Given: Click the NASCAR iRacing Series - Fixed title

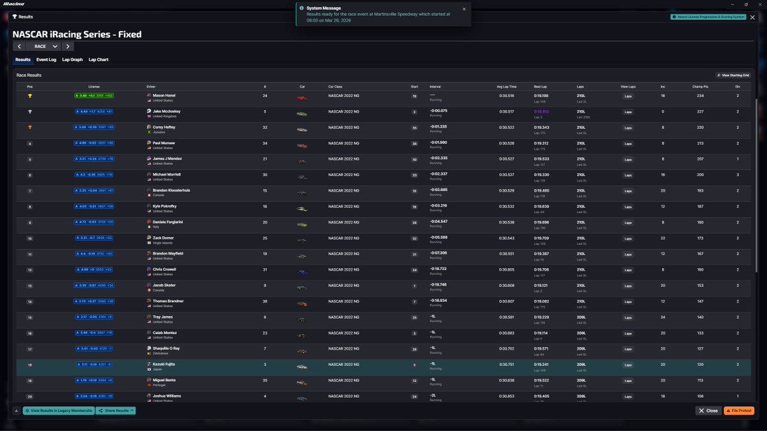Looking at the screenshot, I should [77, 34].
